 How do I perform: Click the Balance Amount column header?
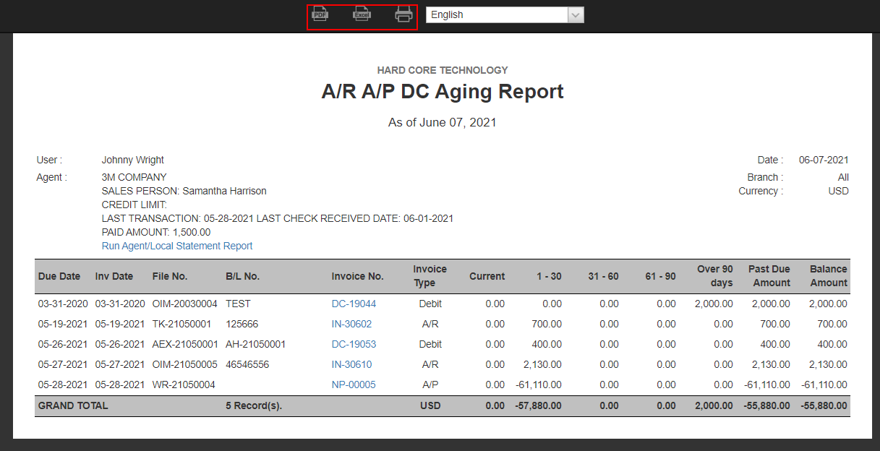[828, 276]
